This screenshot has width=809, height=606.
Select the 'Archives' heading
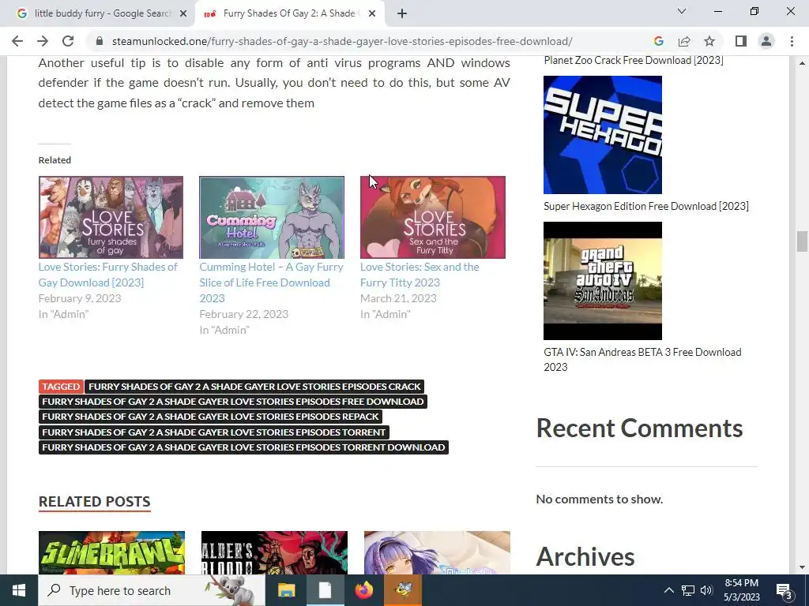[x=585, y=556]
